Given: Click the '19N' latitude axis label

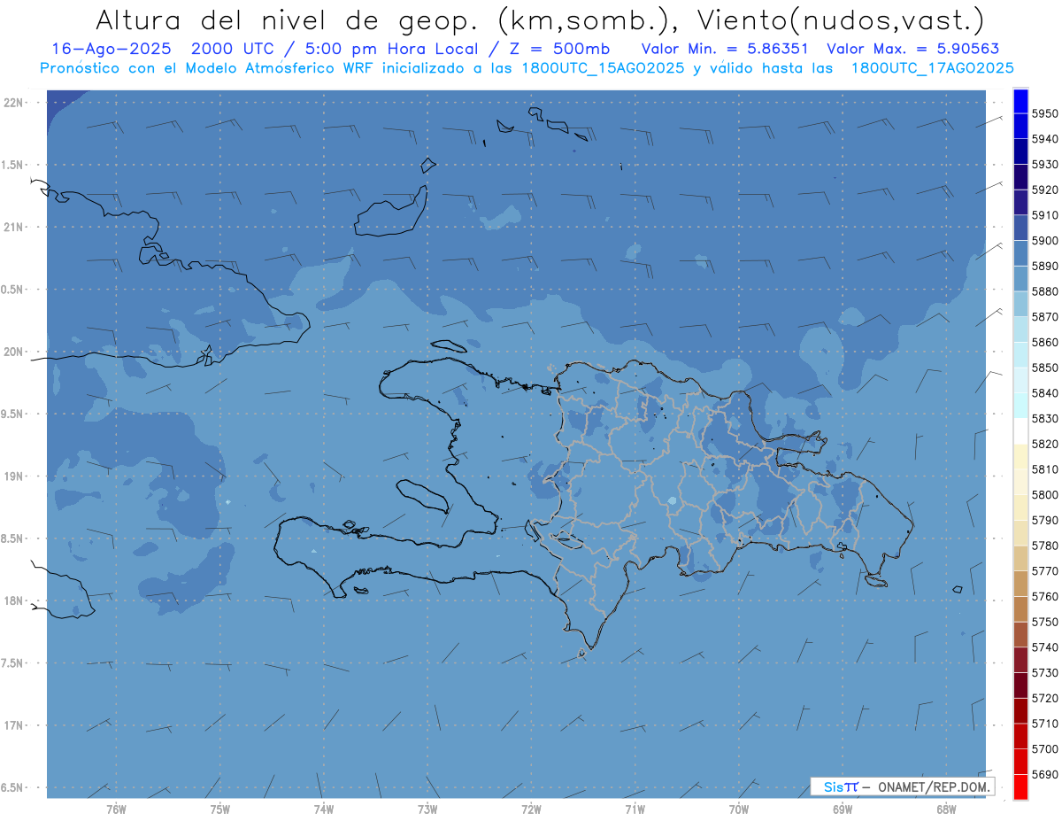Looking at the screenshot, I should [x=15, y=476].
